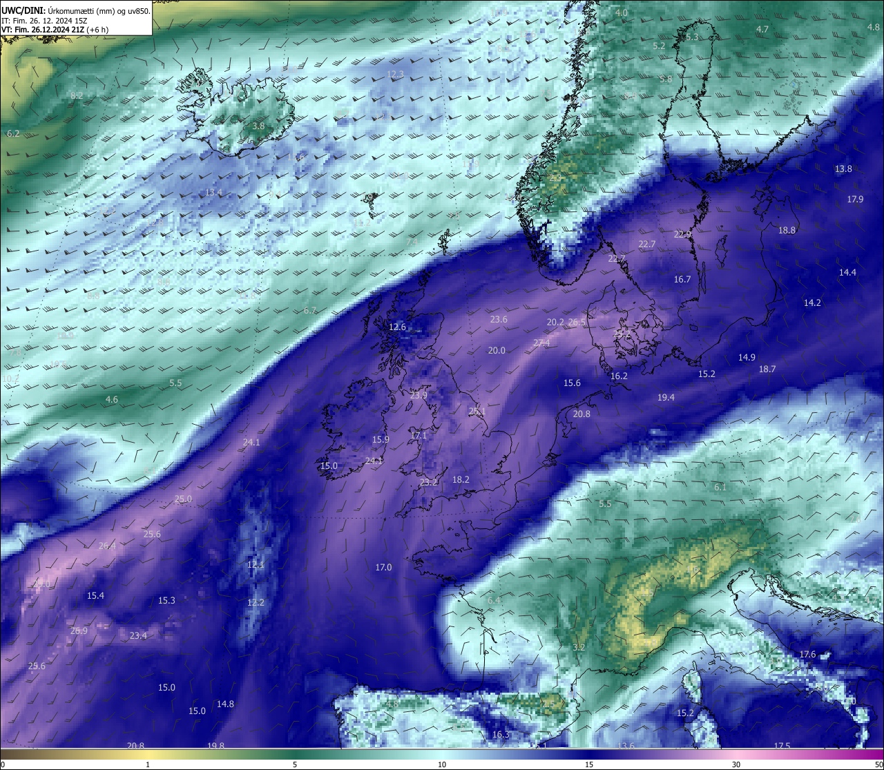
Task: Click the 23.2 value label
Action: tap(428, 483)
